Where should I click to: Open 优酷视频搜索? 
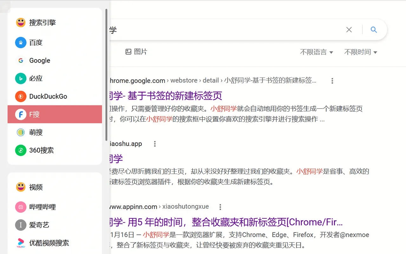click(20, 243)
